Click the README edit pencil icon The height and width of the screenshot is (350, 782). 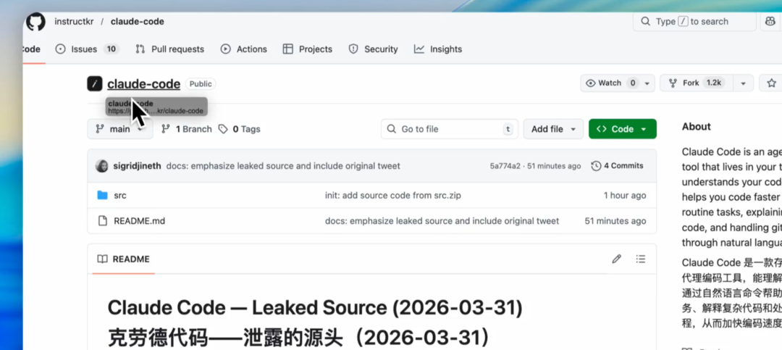coord(616,259)
